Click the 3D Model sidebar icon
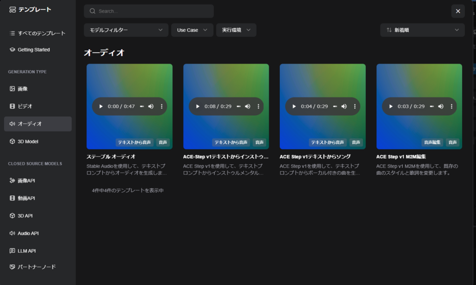 [13, 141]
